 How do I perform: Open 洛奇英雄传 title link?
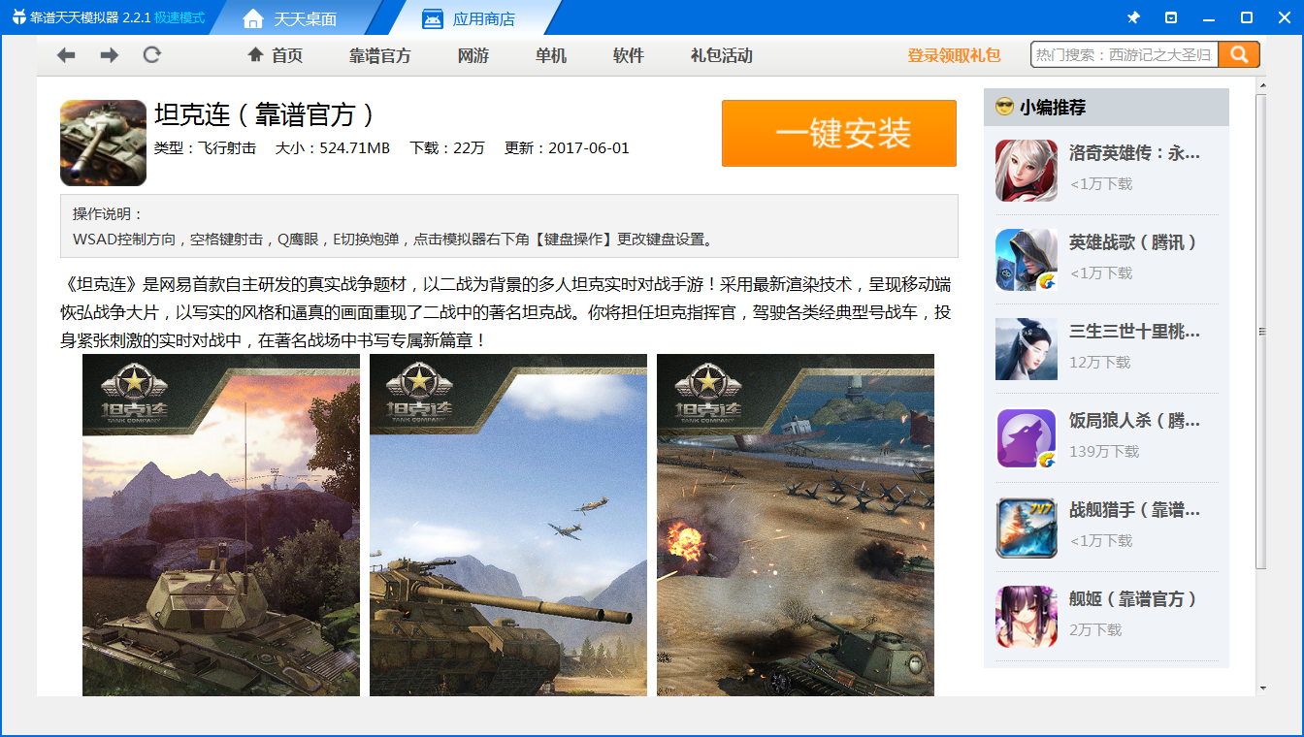point(1135,153)
